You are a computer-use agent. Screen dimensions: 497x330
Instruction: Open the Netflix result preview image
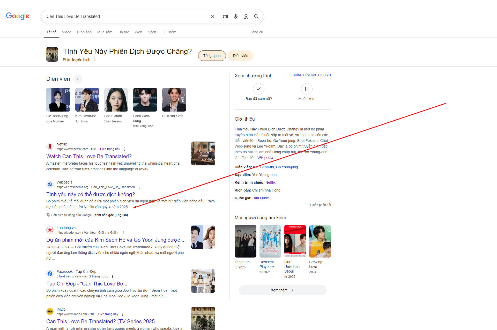click(203, 153)
